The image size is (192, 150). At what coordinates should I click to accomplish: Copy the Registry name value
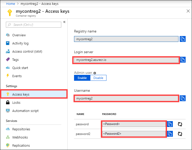(x=183, y=39)
